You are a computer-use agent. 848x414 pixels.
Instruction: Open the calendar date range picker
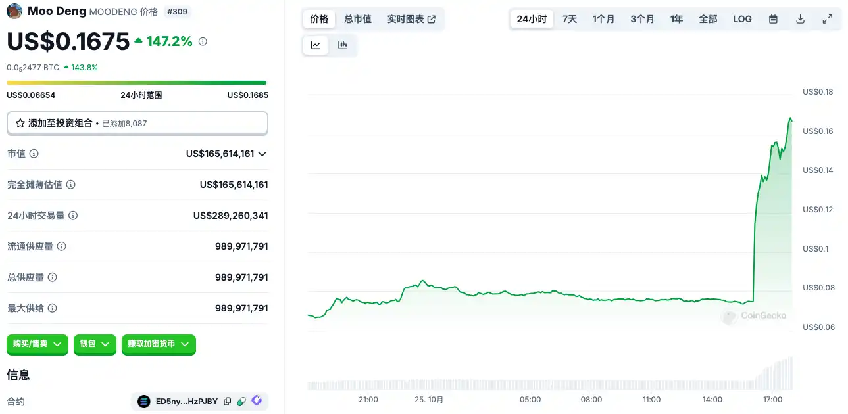pos(773,19)
